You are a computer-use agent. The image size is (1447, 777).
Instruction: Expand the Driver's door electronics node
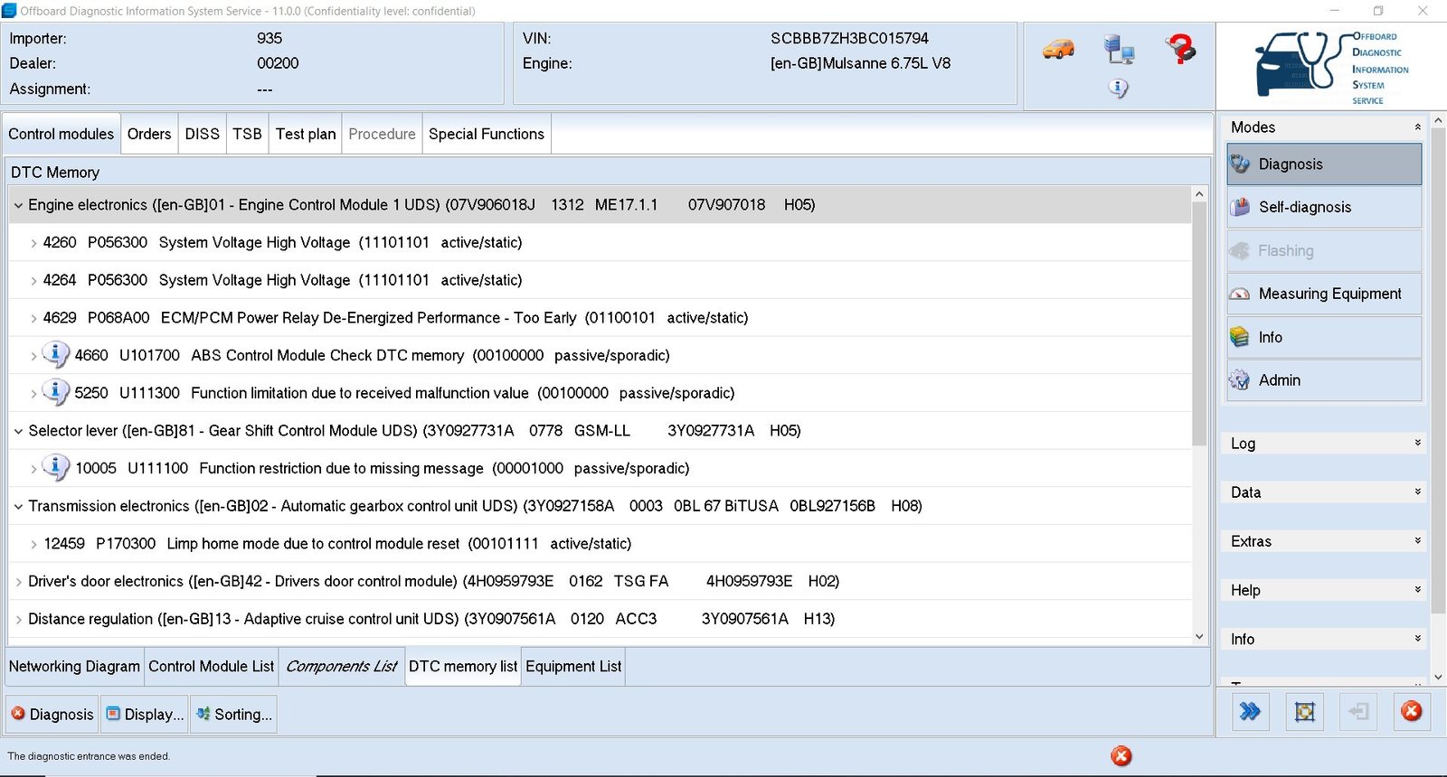pyautogui.click(x=18, y=582)
